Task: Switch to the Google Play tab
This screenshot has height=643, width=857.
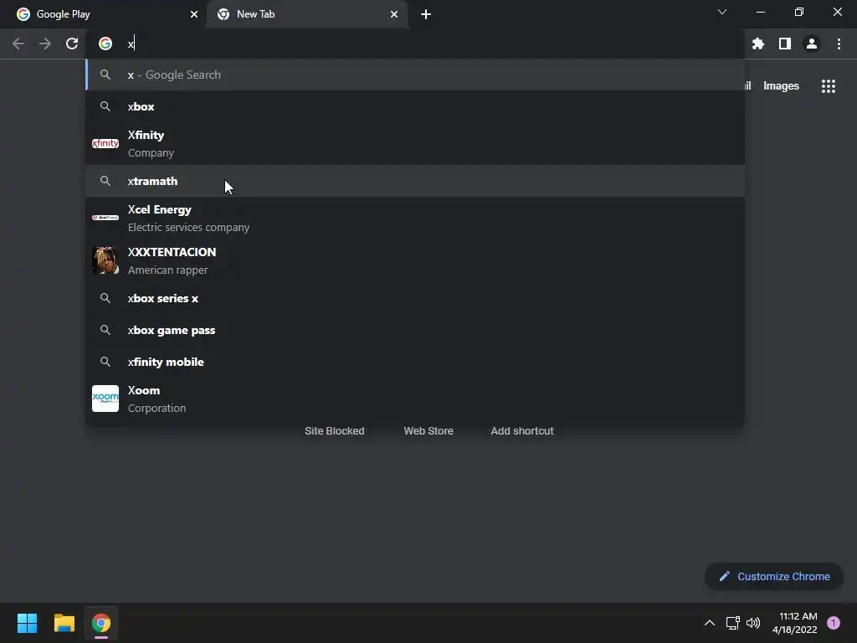Action: tap(103, 15)
